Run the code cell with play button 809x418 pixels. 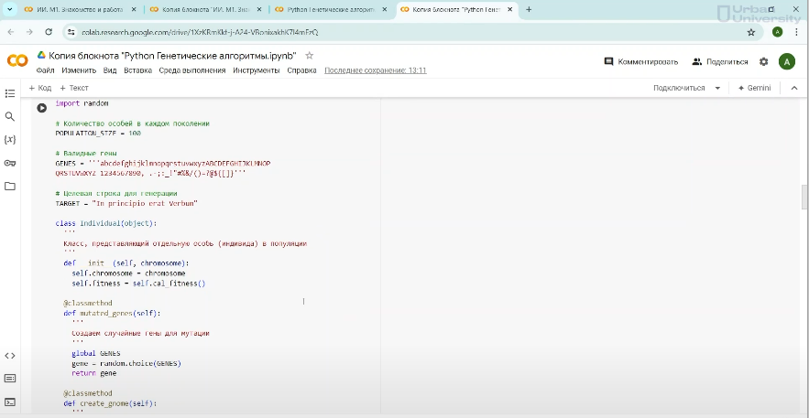pos(41,107)
